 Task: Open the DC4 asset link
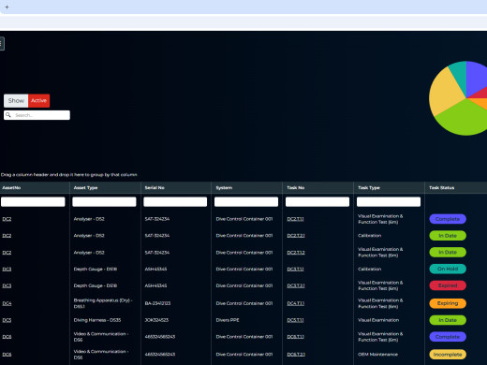7,303
